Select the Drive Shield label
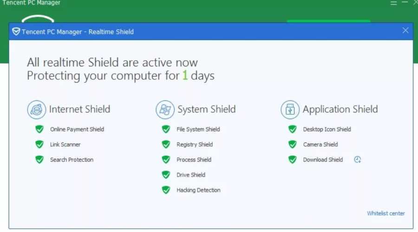This screenshot has width=418, height=232. [x=191, y=175]
